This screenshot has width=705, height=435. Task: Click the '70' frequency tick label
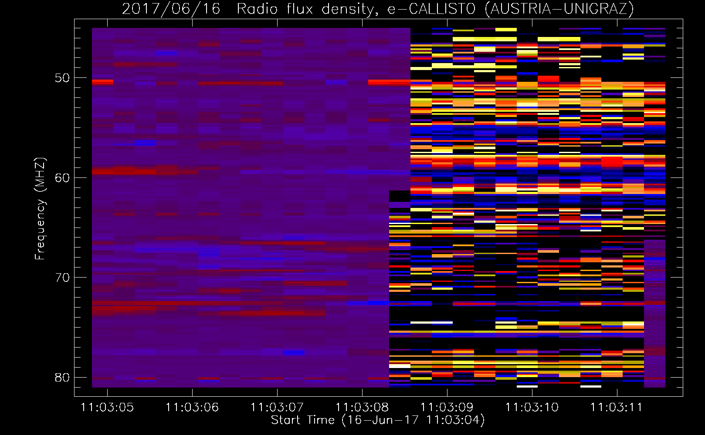62,278
